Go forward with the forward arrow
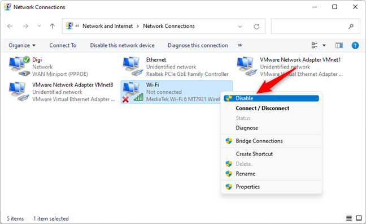 click(25, 26)
